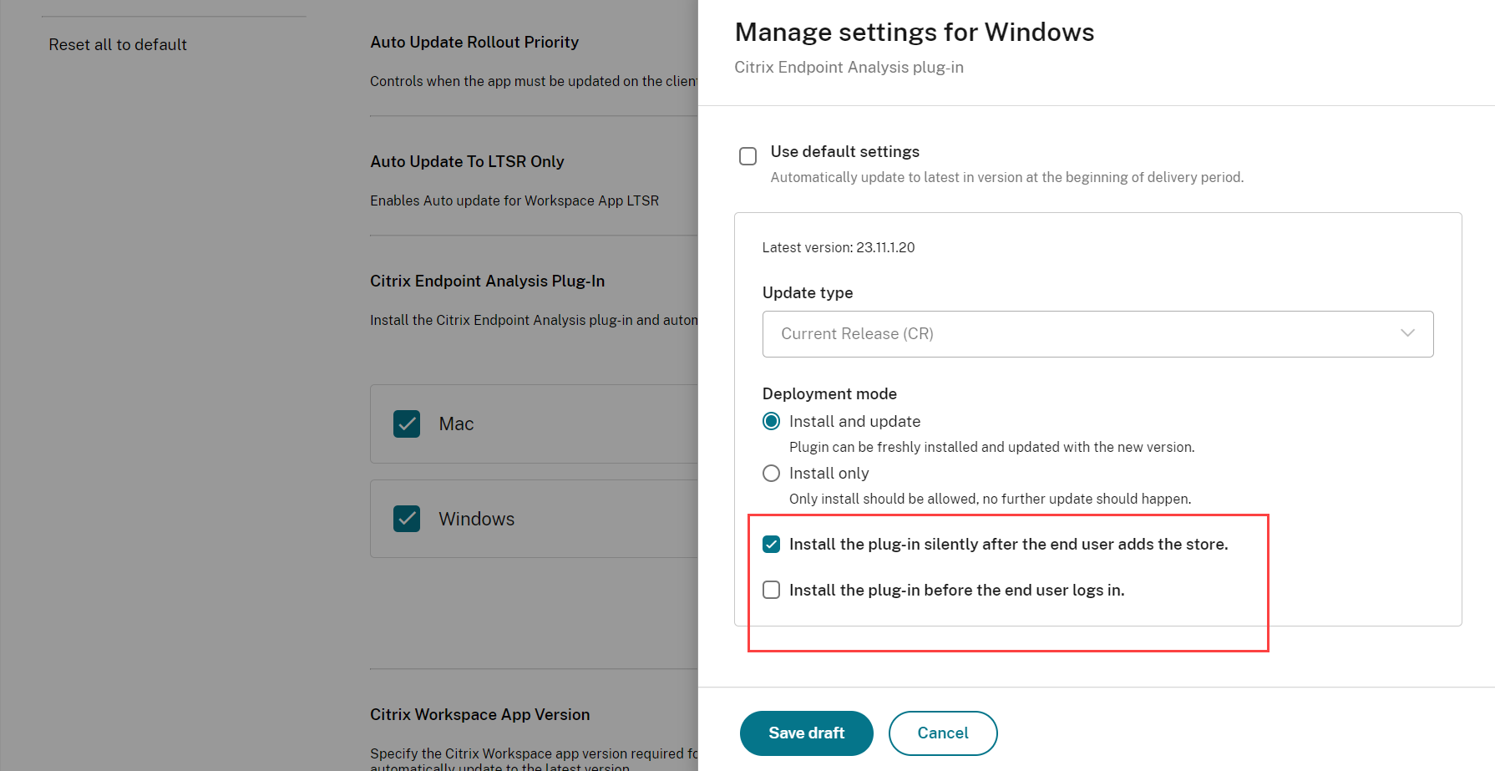Viewport: 1495px width, 771px height.
Task: Check the Use default settings checkbox
Action: click(747, 156)
